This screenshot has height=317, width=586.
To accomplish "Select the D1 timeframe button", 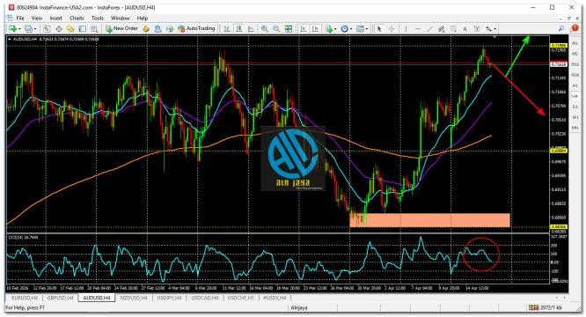I will coord(575,107).
